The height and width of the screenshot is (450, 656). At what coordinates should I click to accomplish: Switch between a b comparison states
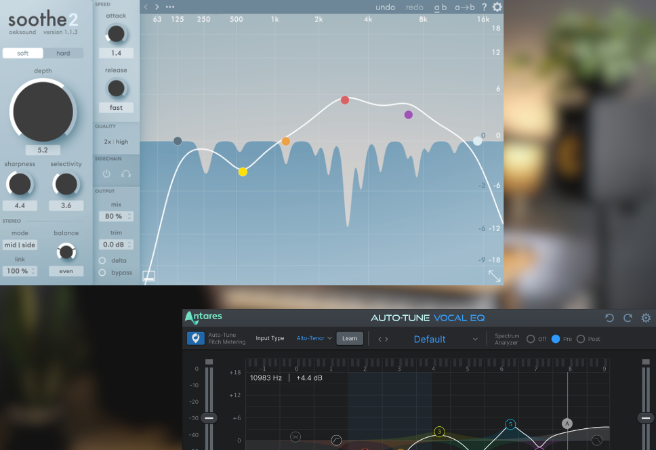click(x=440, y=7)
